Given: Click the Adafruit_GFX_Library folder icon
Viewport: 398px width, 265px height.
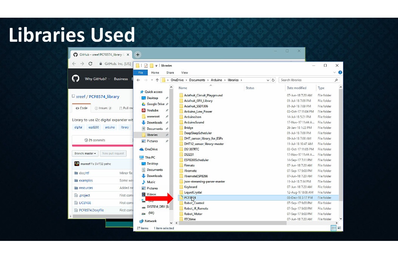Looking at the screenshot, I should point(181,101).
